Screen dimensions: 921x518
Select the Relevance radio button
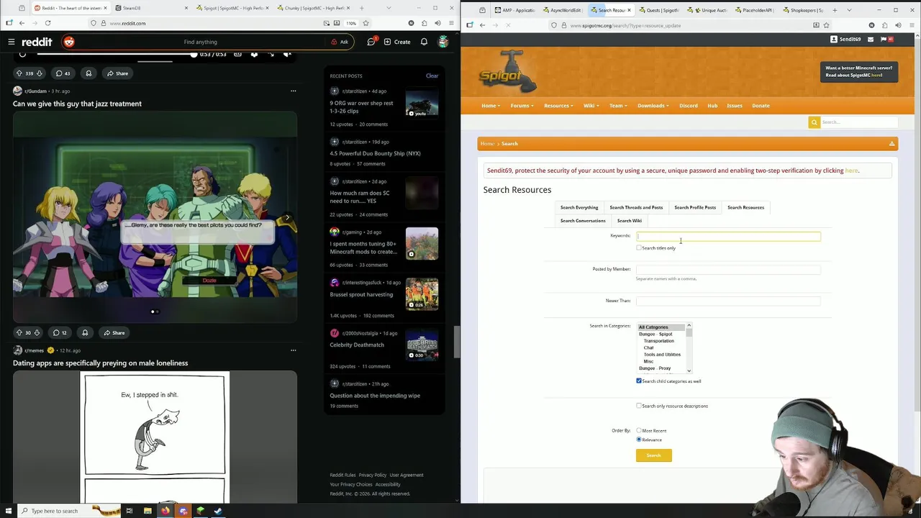pyautogui.click(x=639, y=440)
